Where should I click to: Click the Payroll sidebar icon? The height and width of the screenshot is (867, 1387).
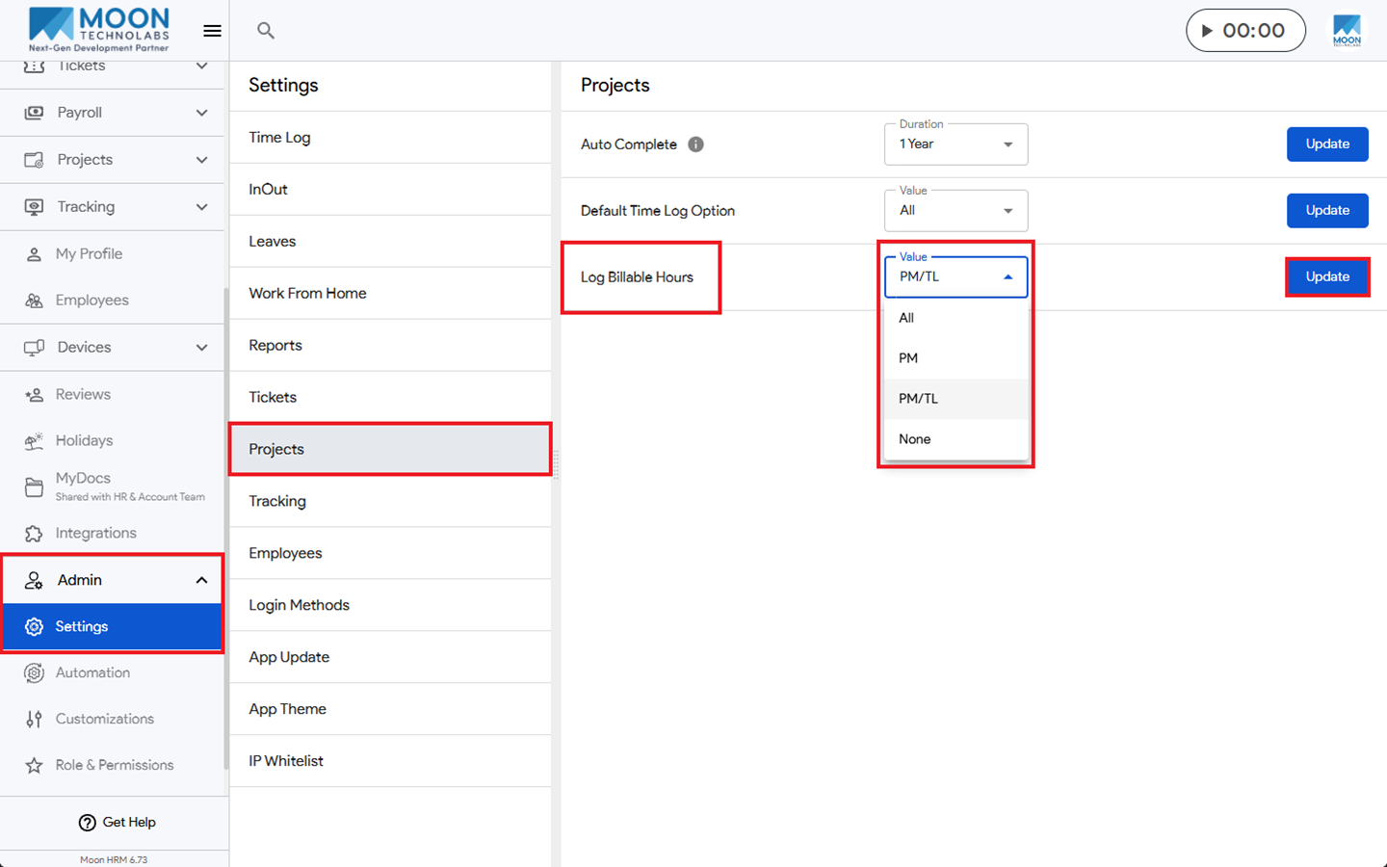[x=34, y=113]
